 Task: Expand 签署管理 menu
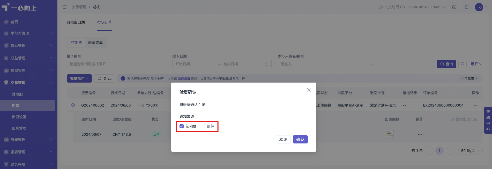click(x=28, y=140)
